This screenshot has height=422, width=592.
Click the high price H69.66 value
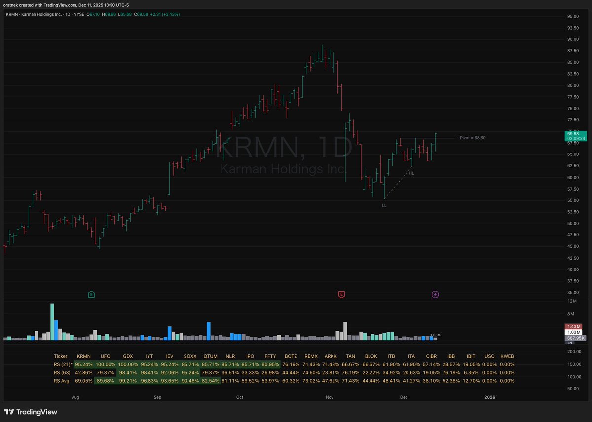click(x=110, y=14)
